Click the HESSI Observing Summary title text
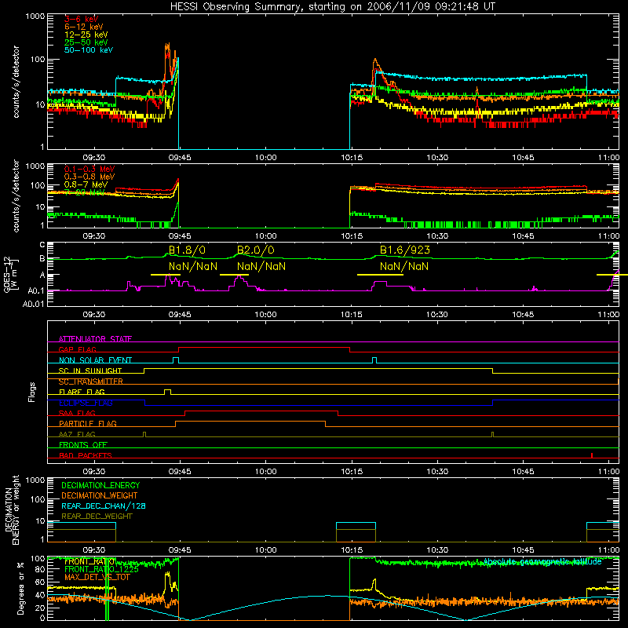The width and height of the screenshot is (628, 628). coord(332,7)
